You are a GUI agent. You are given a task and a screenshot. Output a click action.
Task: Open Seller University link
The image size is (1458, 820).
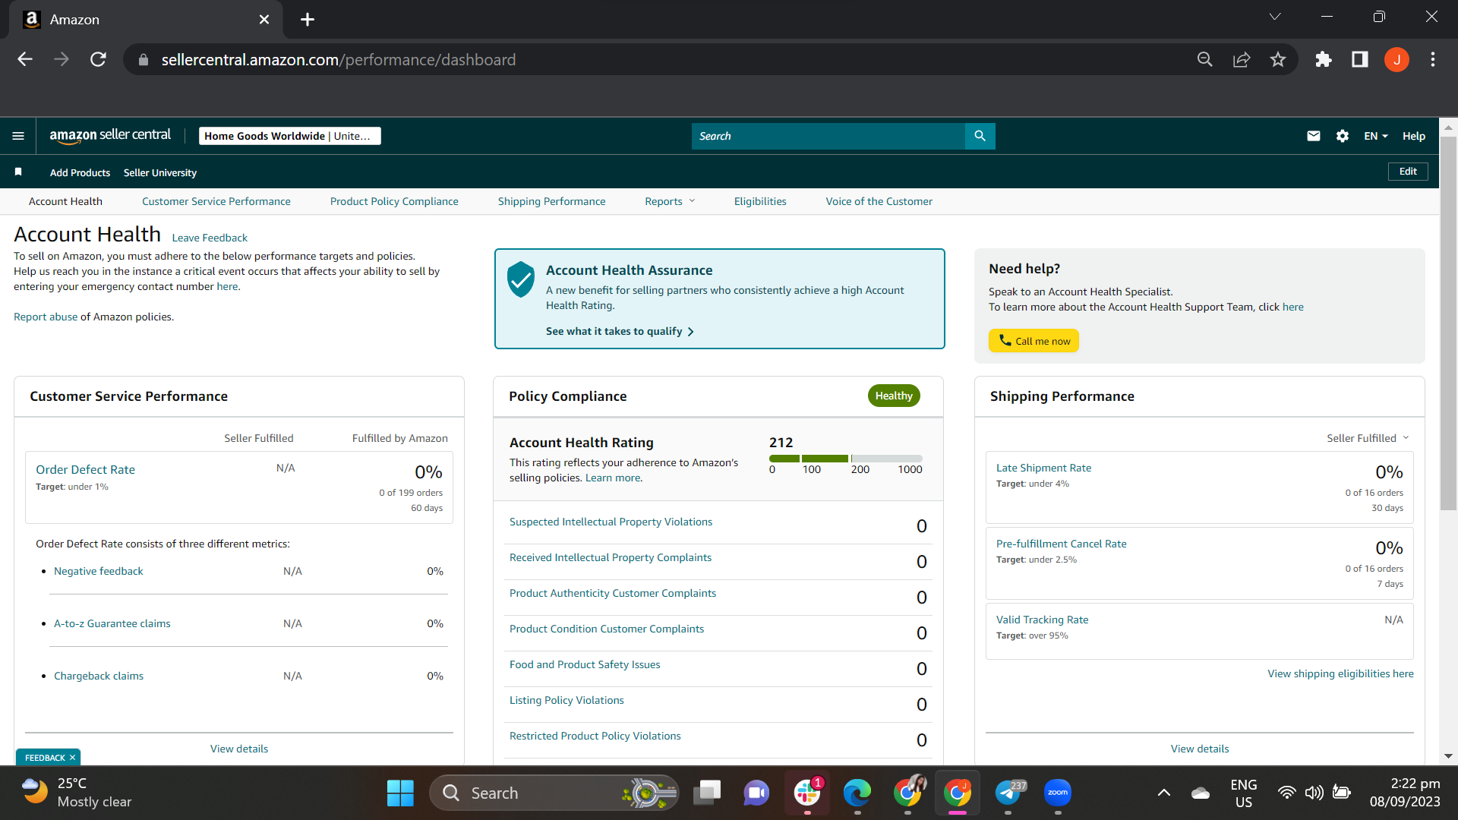pyautogui.click(x=159, y=172)
